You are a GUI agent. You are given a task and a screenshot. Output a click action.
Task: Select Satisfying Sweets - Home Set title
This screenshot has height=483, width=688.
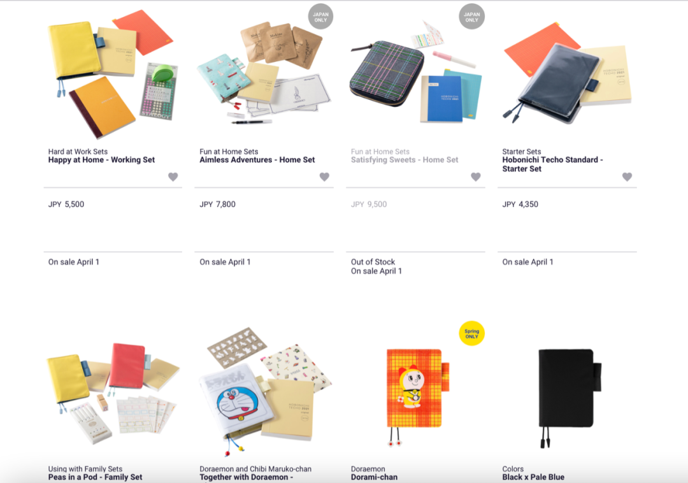pyautogui.click(x=405, y=160)
